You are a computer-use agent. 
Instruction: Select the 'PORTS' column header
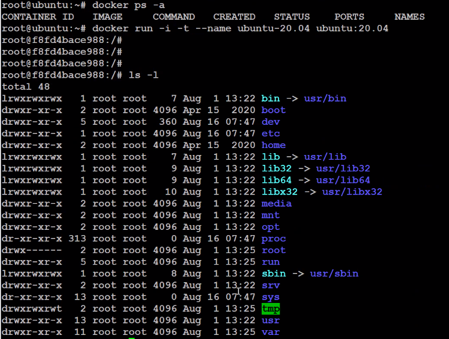[349, 17]
